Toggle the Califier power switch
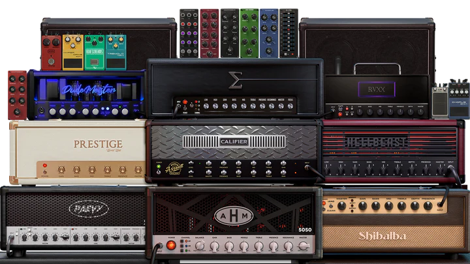 [159, 172]
